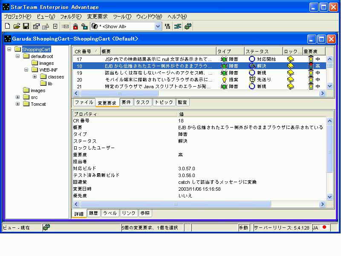The height and width of the screenshot is (256, 341).
Task: Click the Garuda view window title icon
Action: point(8,39)
